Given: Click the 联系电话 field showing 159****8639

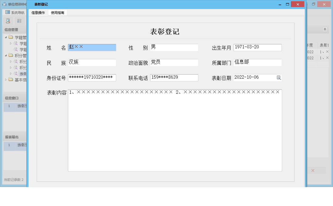Looking at the screenshot, I should 174,77.
